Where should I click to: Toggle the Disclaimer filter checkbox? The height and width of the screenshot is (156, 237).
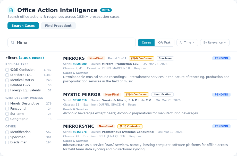(x=7, y=142)
